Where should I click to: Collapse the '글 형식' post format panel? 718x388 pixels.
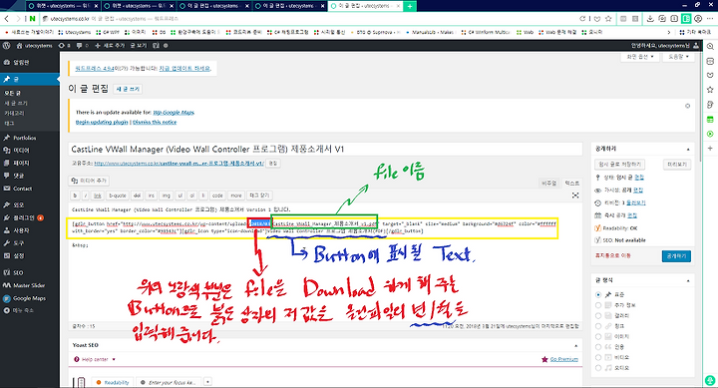(x=688, y=280)
